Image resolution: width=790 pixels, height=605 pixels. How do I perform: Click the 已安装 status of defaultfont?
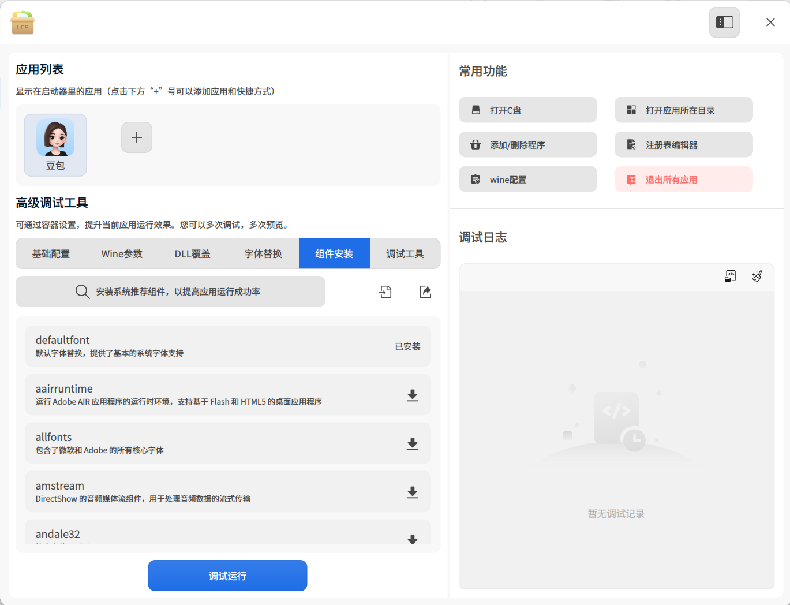coord(407,346)
